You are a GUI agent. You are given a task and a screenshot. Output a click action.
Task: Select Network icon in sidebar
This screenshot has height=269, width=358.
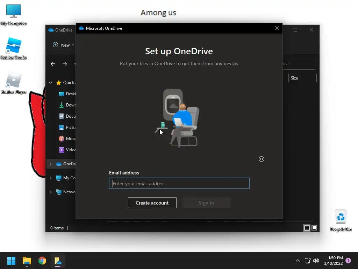[x=59, y=192]
